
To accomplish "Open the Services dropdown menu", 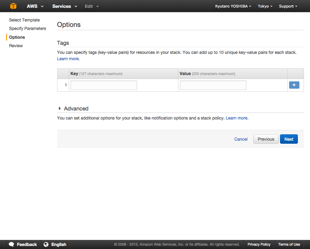I will (64, 6).
